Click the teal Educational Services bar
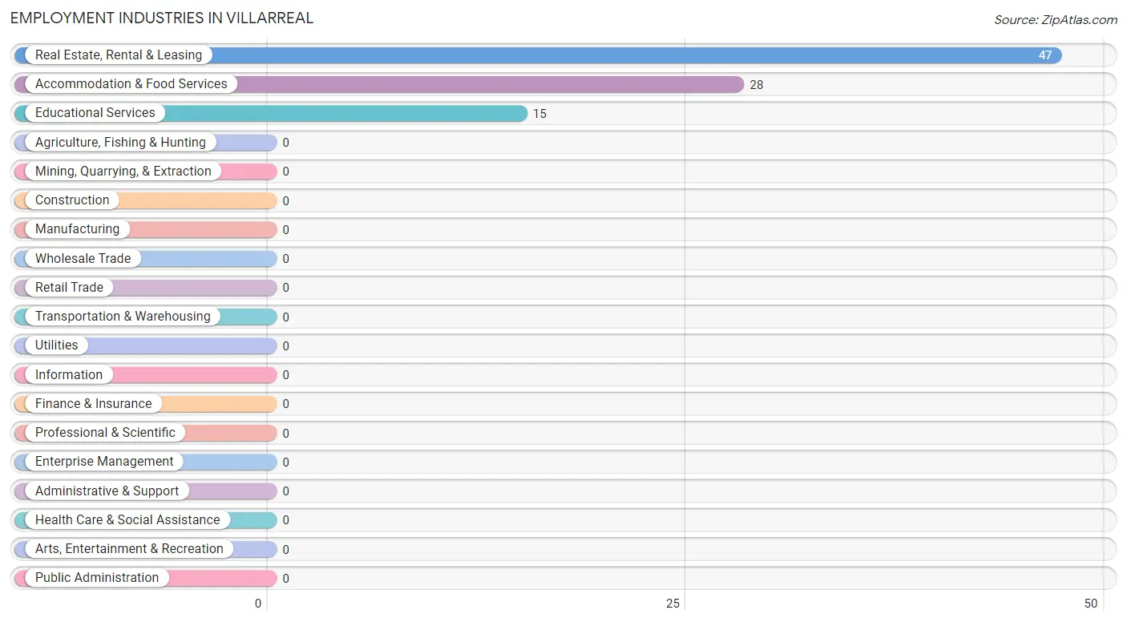Image resolution: width=1127 pixels, height=622 pixels. click(x=271, y=113)
